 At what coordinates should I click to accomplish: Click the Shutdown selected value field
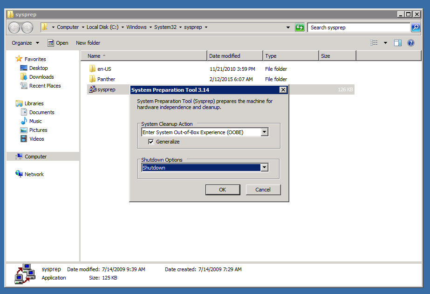201,168
